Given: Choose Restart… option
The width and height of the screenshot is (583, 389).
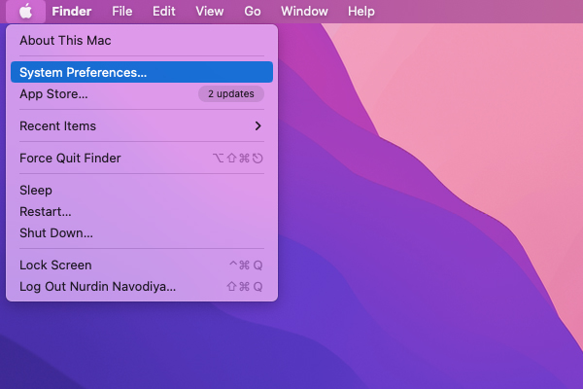Looking at the screenshot, I should point(142,211).
